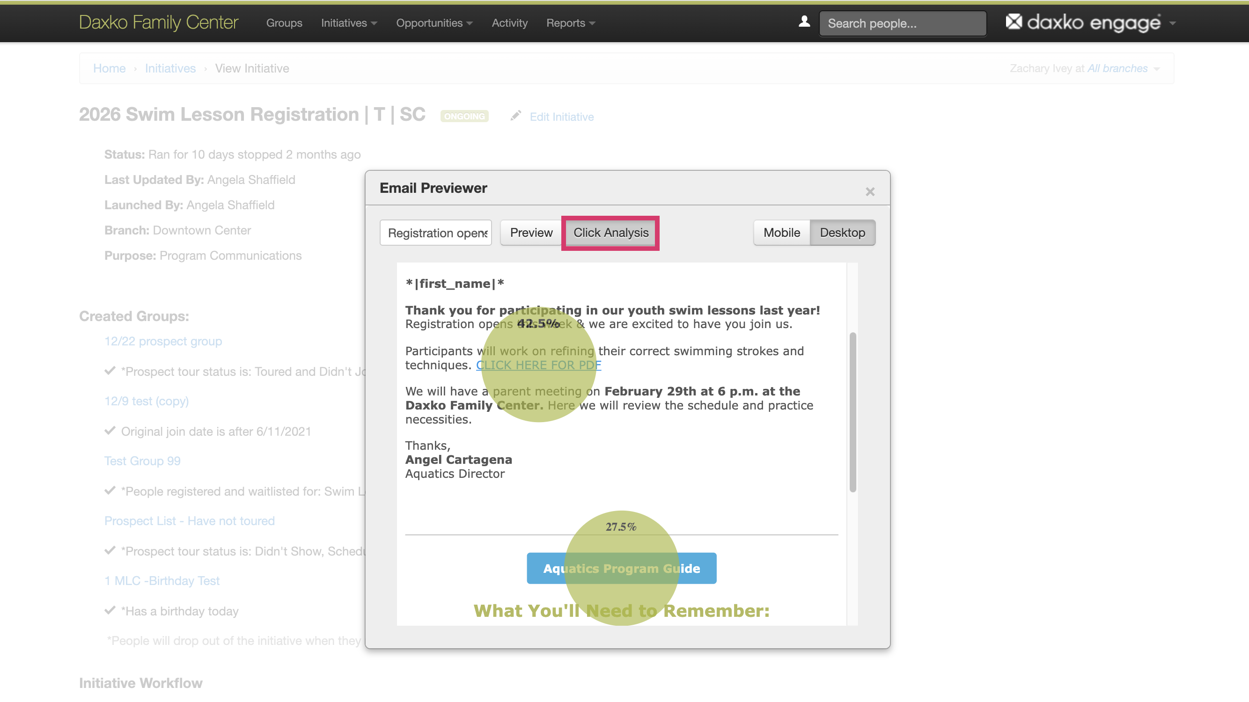This screenshot has width=1249, height=702.
Task: Click the ONGOING status badge
Action: coord(464,117)
